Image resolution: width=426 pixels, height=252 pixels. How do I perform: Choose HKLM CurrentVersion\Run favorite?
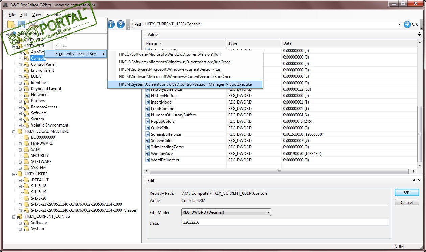pyautogui.click(x=185, y=69)
